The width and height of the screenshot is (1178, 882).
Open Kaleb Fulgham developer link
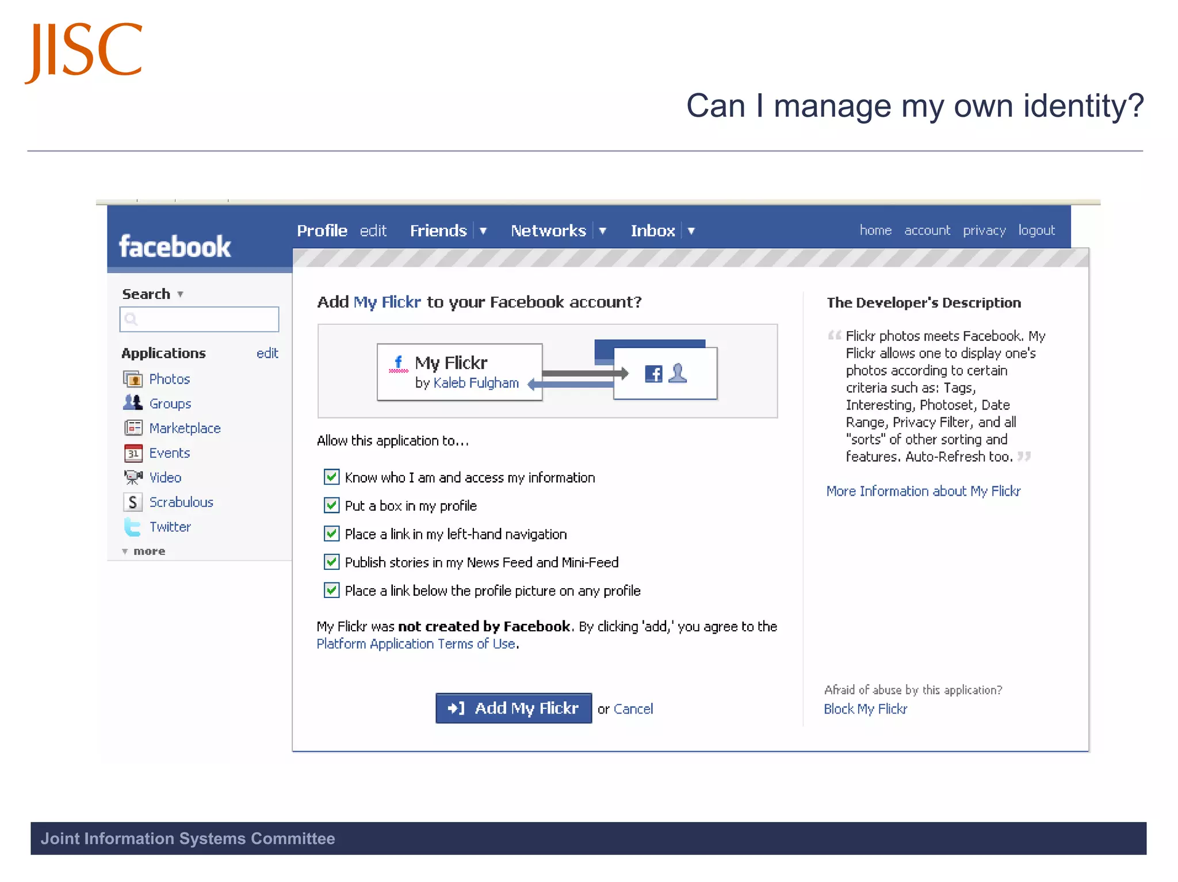[476, 383]
